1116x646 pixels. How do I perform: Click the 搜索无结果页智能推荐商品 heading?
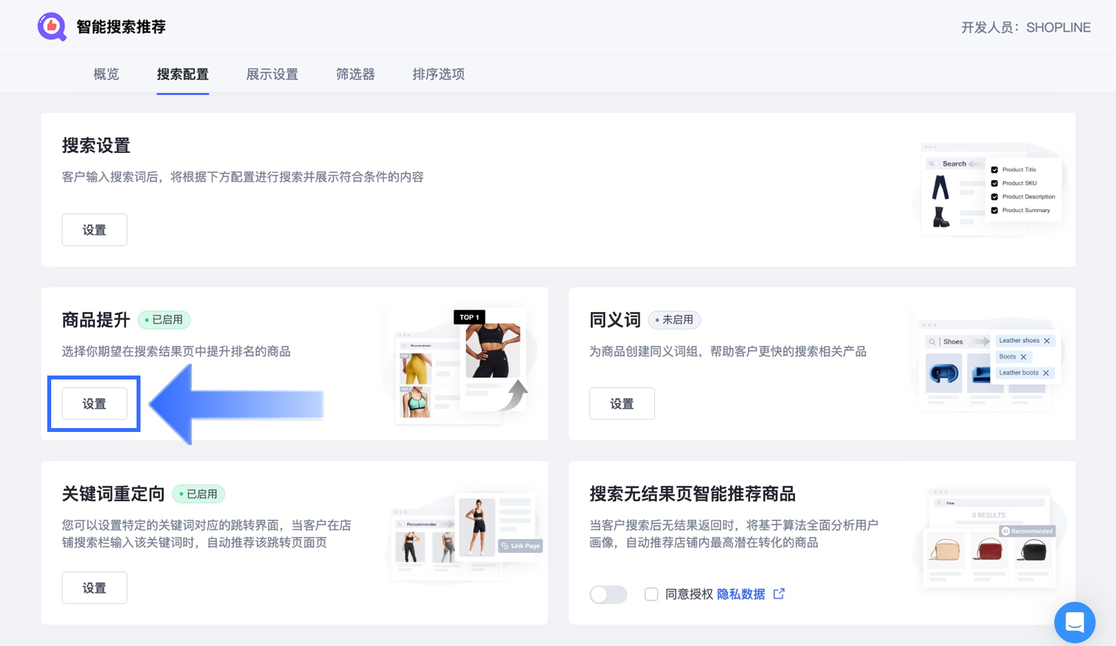point(692,494)
